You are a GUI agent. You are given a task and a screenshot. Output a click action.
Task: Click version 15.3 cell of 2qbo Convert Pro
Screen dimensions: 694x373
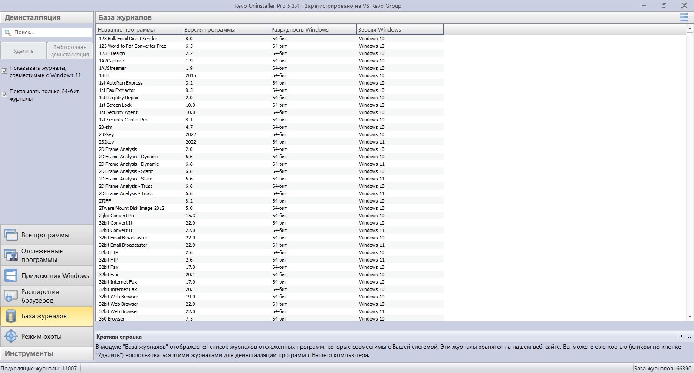191,216
